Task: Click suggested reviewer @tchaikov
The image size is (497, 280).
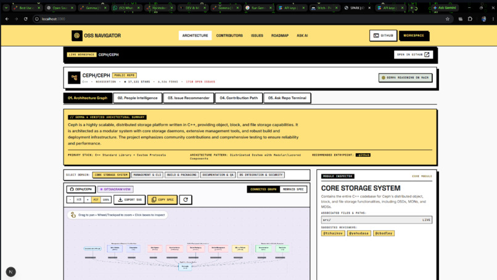Action: tap(333, 233)
